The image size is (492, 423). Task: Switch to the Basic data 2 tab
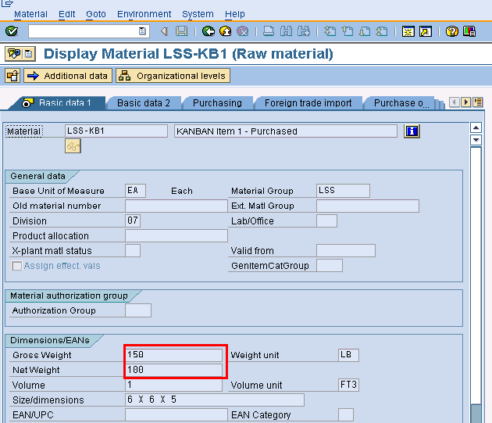click(144, 103)
